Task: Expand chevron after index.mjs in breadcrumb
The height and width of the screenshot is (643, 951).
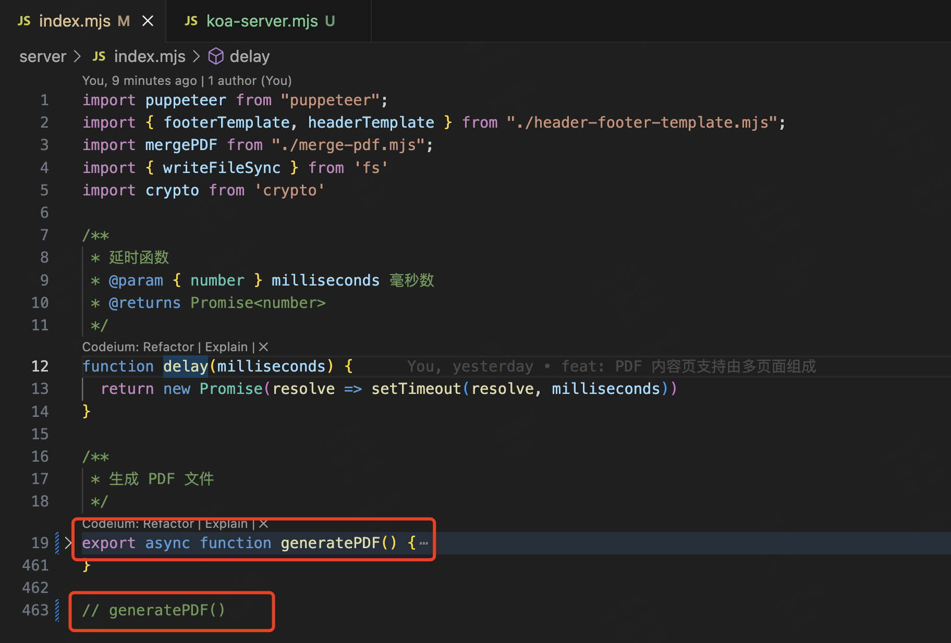Action: coord(197,56)
